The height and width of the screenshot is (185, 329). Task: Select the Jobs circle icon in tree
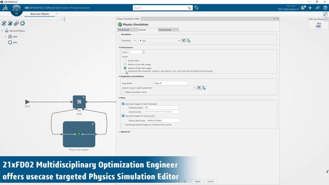(x=10, y=42)
